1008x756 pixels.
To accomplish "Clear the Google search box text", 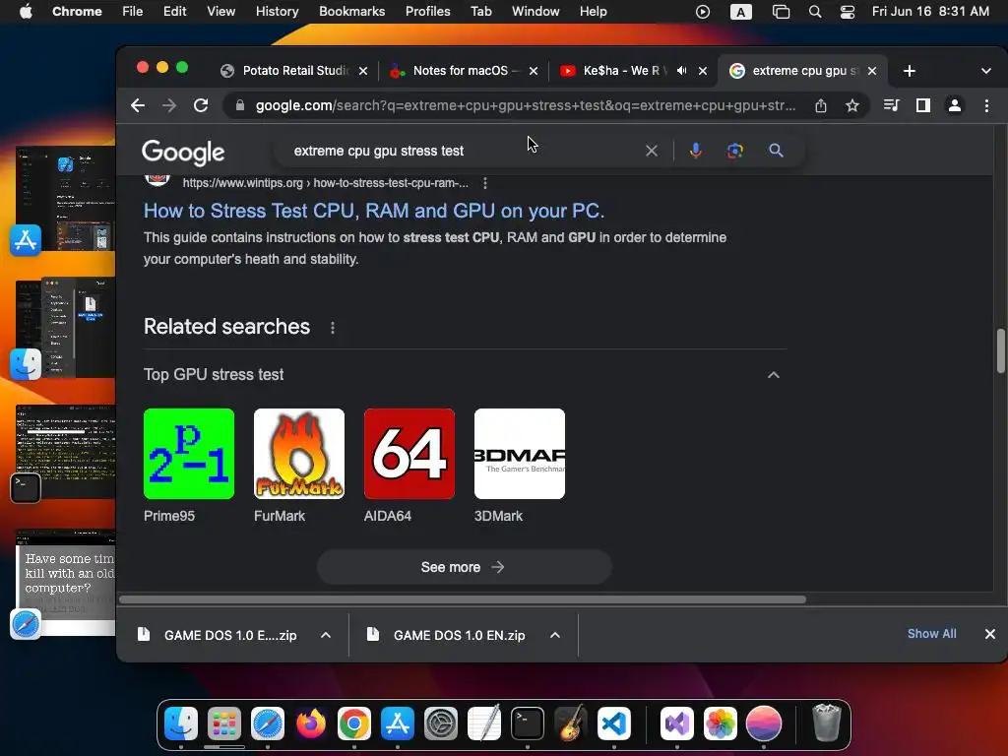I will pyautogui.click(x=652, y=151).
